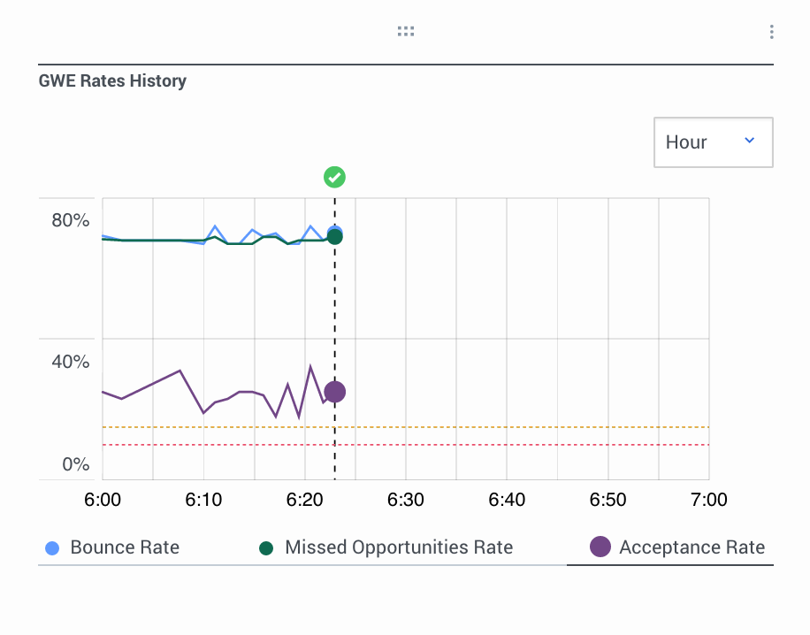Click the purple Acceptance Rate legend dot
810x635 pixels.
point(600,547)
